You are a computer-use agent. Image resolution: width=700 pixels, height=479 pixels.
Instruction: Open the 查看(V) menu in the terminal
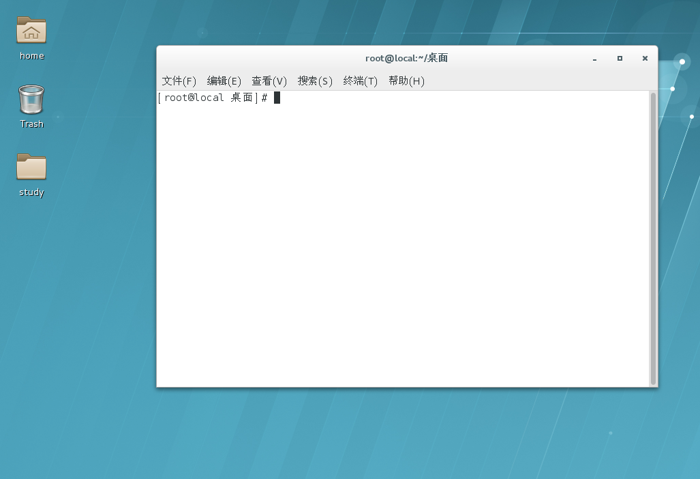point(269,81)
